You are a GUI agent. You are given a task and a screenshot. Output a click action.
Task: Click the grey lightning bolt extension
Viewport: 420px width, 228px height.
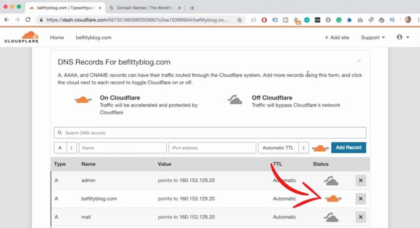328,20
